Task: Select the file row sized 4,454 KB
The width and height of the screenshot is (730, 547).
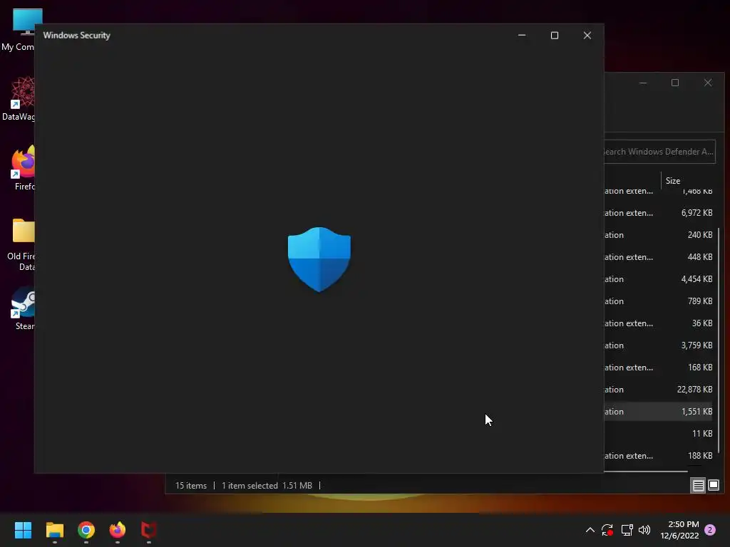Action: [x=658, y=279]
